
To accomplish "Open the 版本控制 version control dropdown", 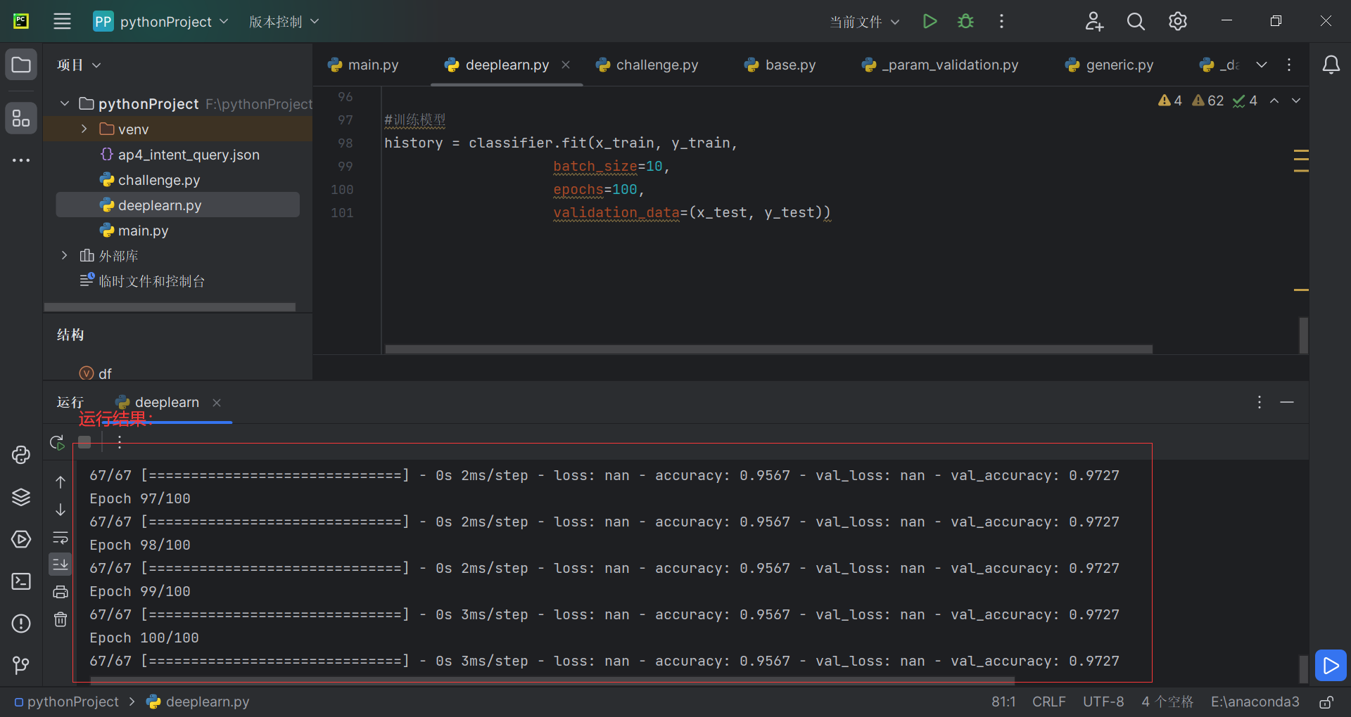I will coord(284,22).
